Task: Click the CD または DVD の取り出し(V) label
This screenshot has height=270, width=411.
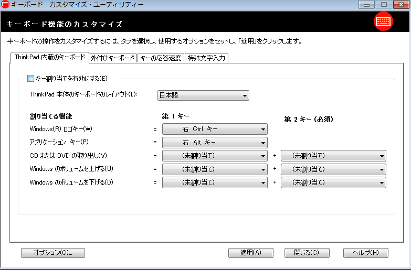Action: click(x=68, y=156)
